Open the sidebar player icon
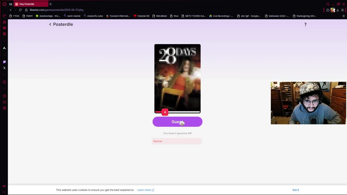Viewport: 347px width, 195px height. coord(4,82)
